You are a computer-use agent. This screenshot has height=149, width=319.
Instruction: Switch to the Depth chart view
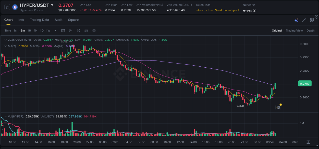(310, 31)
